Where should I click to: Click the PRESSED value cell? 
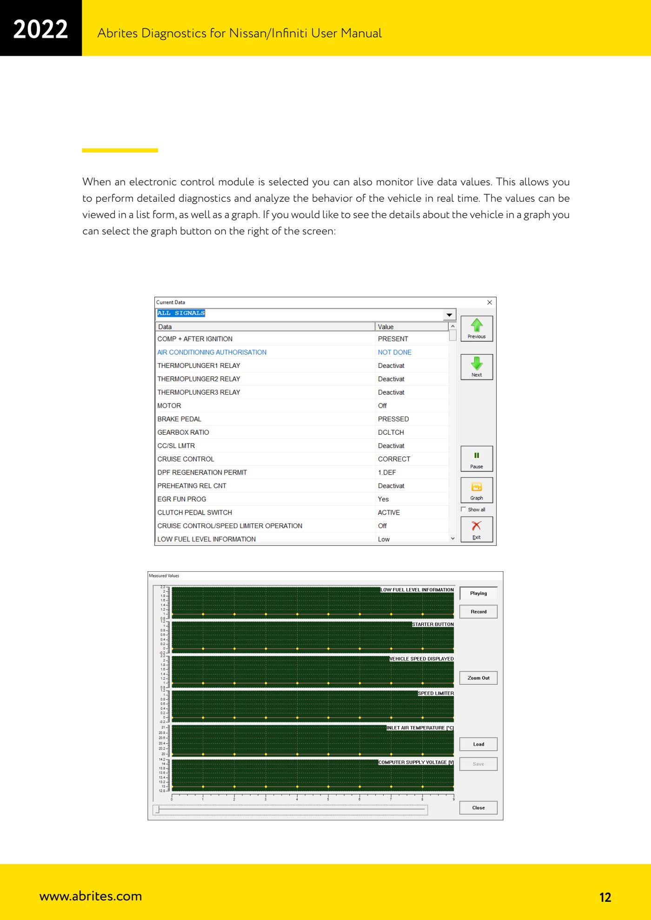tap(412, 419)
